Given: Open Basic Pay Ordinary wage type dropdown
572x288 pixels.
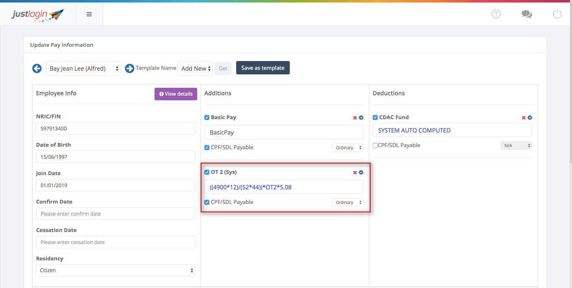Looking at the screenshot, I should [x=348, y=148].
